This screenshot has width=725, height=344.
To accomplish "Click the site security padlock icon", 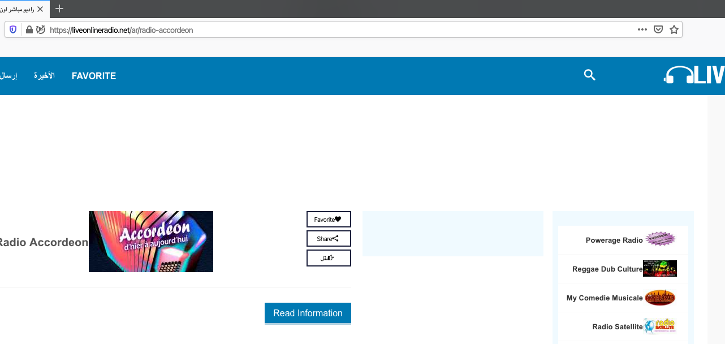I will click(x=29, y=29).
